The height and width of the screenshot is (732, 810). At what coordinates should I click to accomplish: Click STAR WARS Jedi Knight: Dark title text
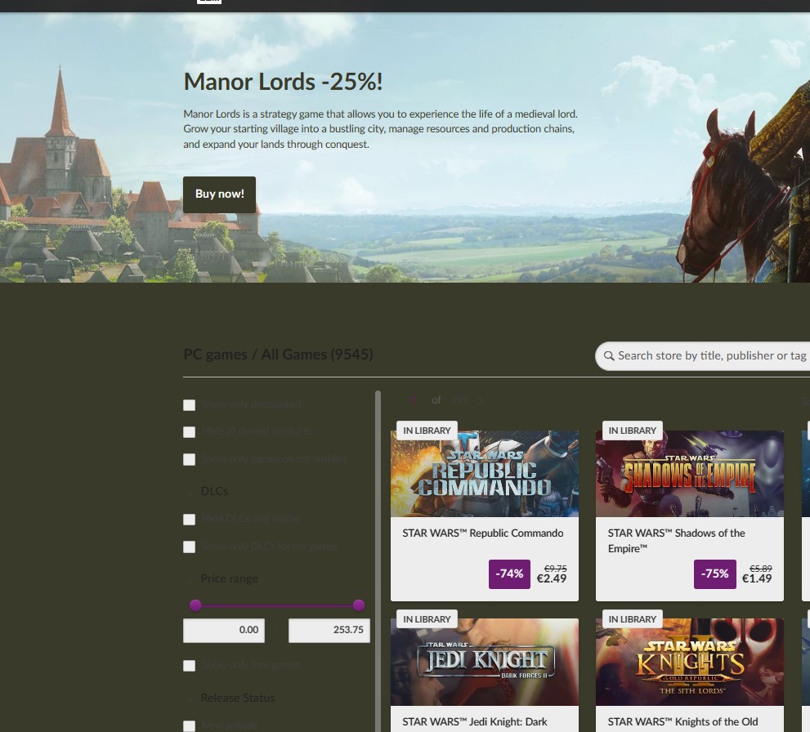[474, 721]
